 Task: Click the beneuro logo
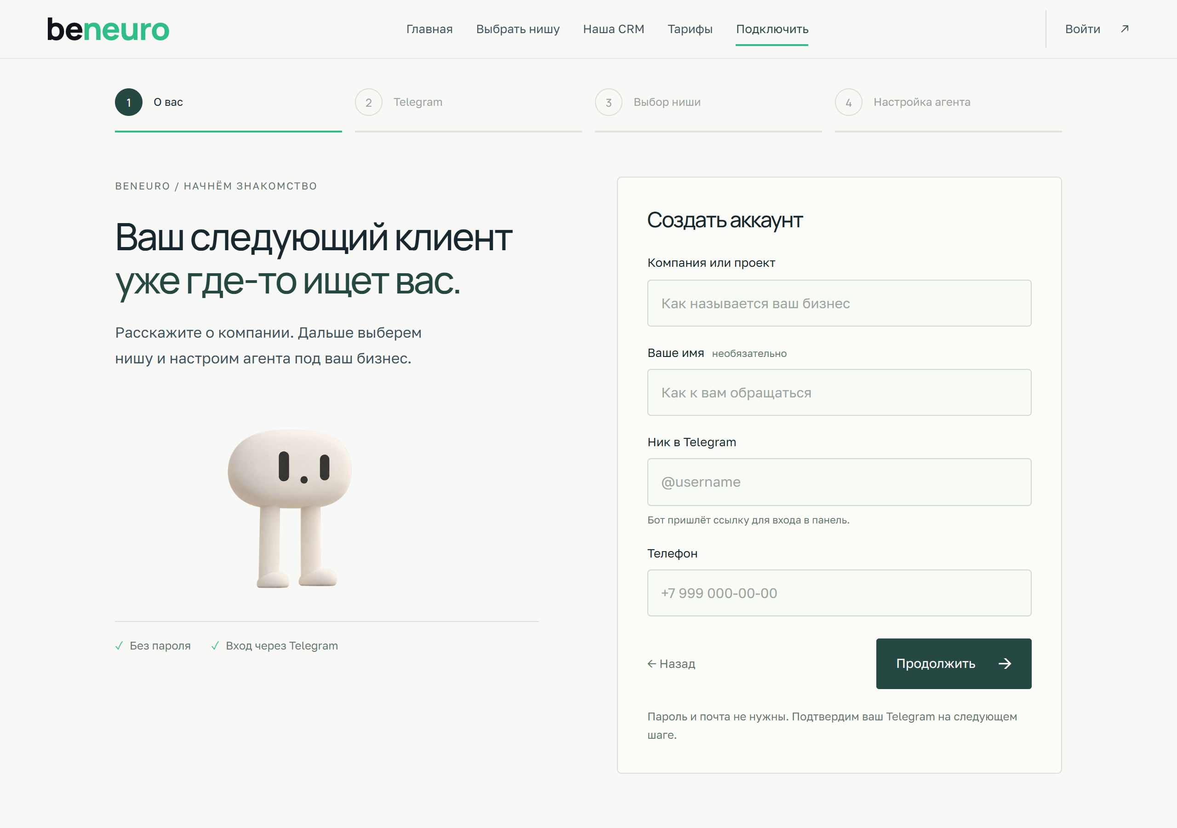pos(108,29)
